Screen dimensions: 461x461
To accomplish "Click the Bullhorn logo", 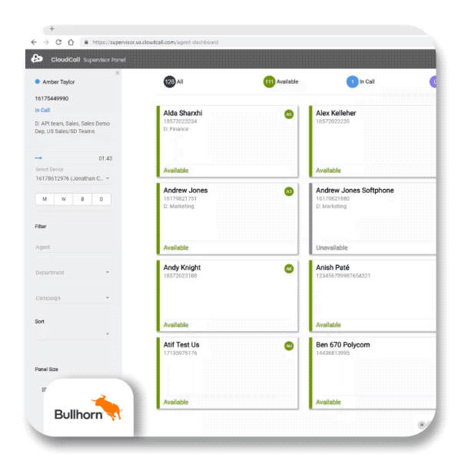I will (x=88, y=409).
